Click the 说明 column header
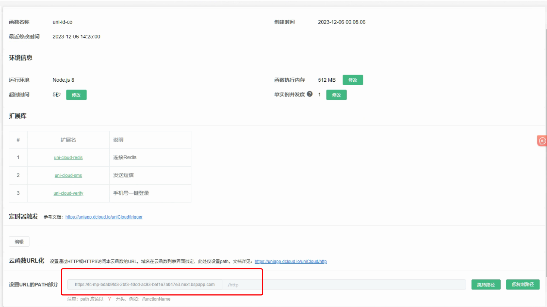 (118, 140)
